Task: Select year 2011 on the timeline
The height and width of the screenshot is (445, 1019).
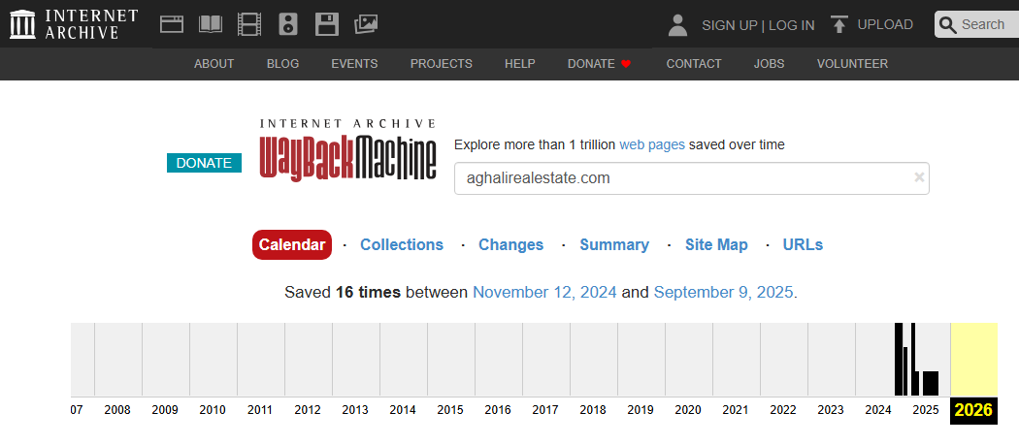Action: click(260, 410)
